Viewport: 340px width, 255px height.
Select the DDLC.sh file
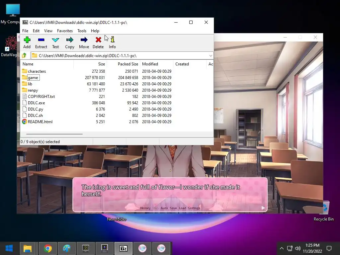click(35, 115)
